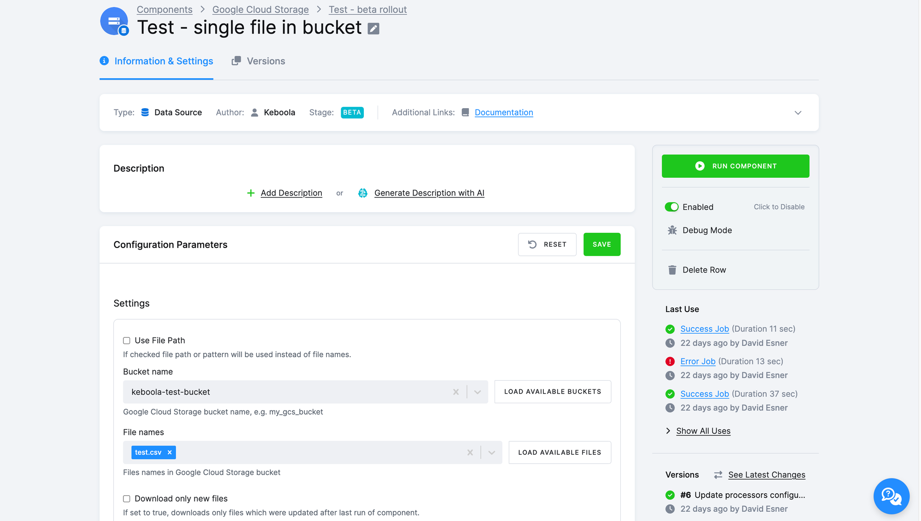
Task: Switch to the Versions tab
Action: (266, 61)
